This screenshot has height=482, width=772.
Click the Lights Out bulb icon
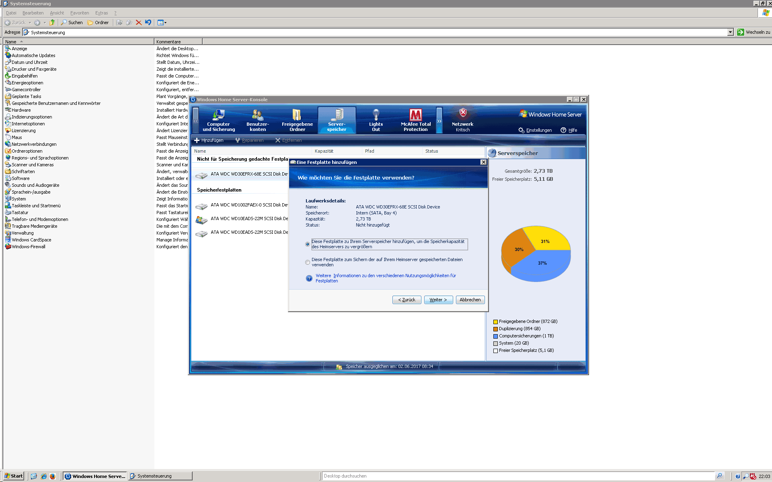[x=376, y=115]
